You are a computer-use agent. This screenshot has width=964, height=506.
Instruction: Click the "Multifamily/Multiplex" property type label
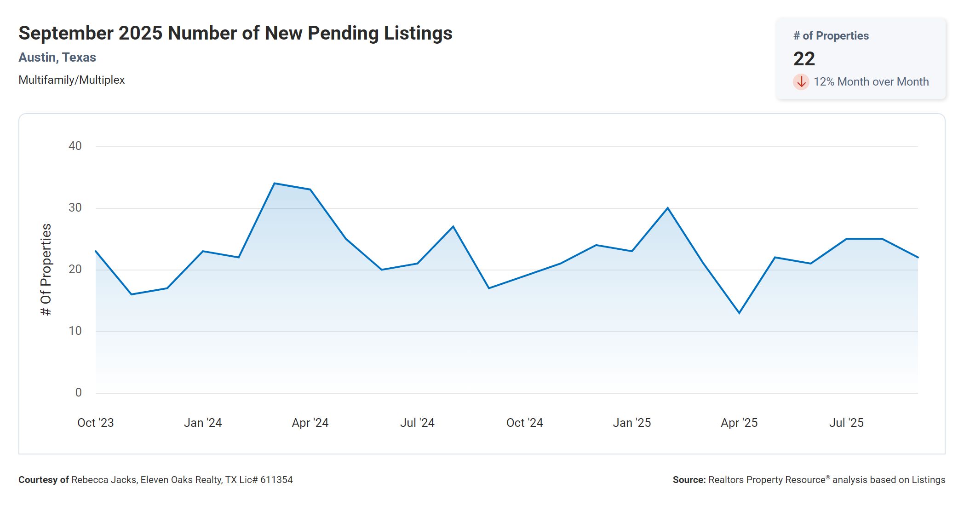[71, 80]
